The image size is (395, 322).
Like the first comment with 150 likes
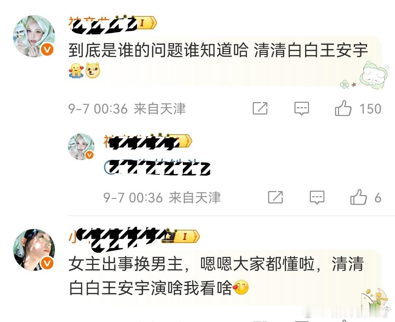point(343,108)
